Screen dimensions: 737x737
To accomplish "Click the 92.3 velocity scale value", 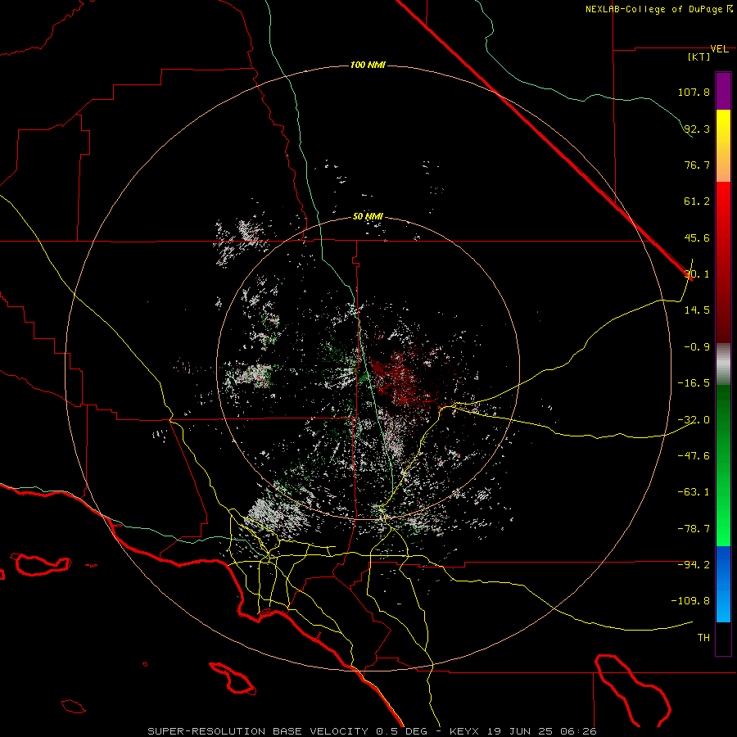I will click(x=697, y=129).
